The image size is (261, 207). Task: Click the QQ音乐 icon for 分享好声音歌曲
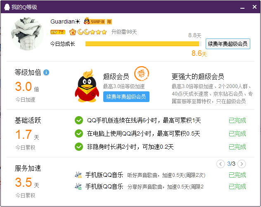[78, 186]
